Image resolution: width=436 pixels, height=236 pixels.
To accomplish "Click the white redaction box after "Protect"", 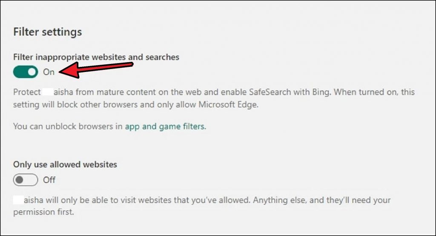I will click(47, 92).
